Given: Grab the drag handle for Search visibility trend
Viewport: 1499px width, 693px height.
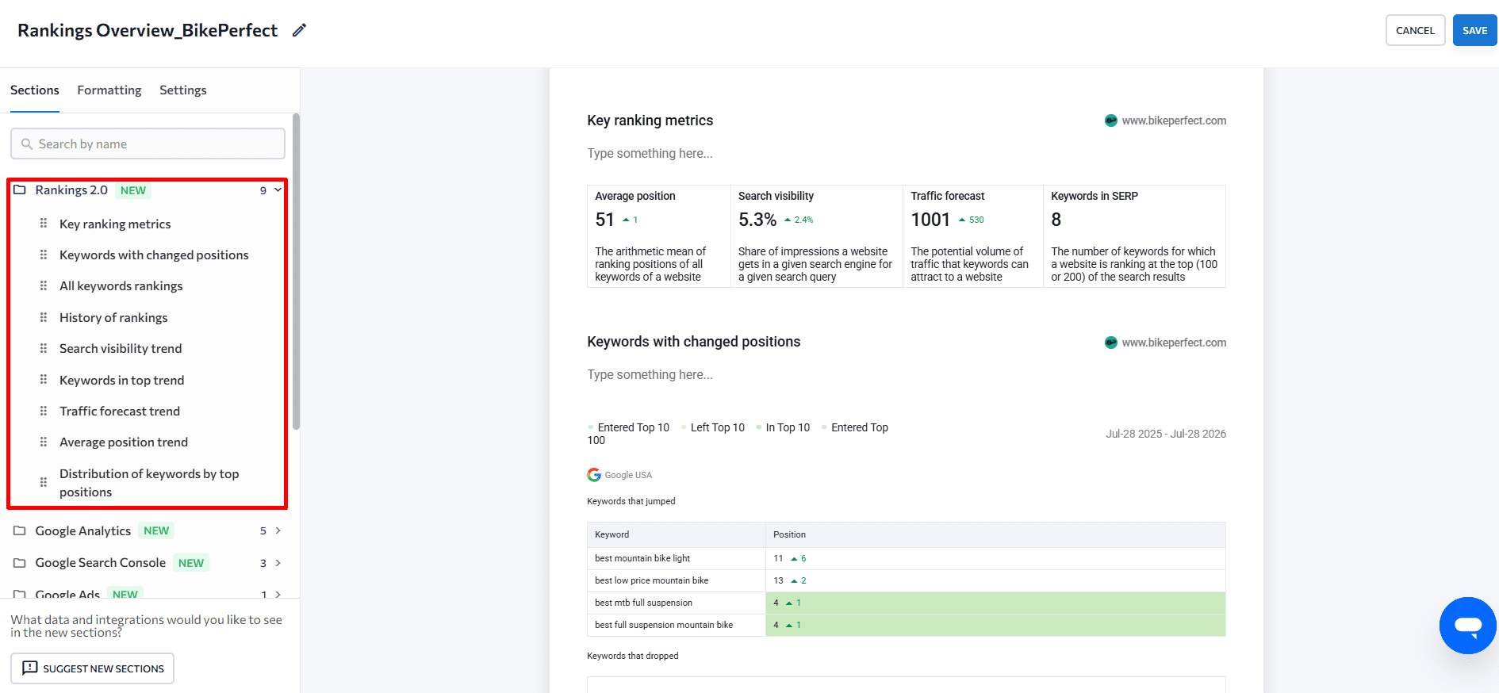Looking at the screenshot, I should click(x=44, y=348).
